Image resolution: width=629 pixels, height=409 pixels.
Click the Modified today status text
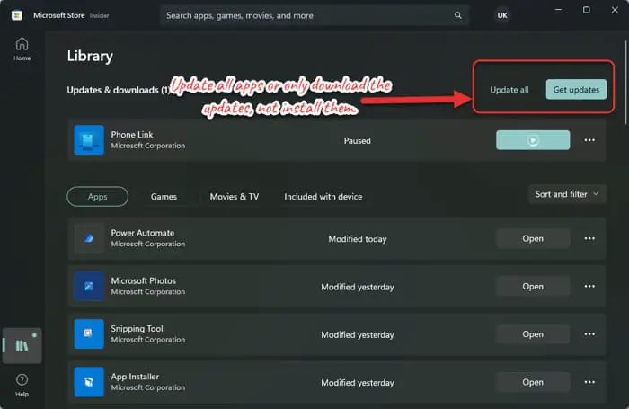(x=358, y=239)
